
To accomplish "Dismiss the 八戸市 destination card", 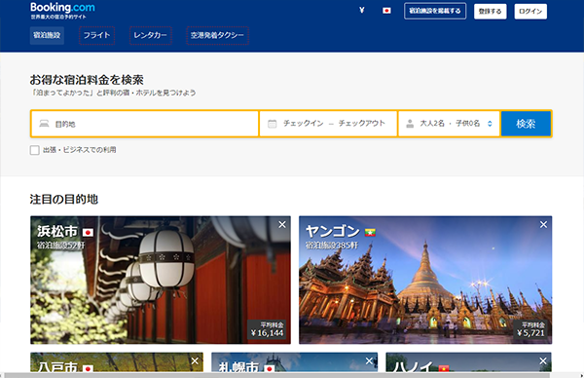I will 195,360.
